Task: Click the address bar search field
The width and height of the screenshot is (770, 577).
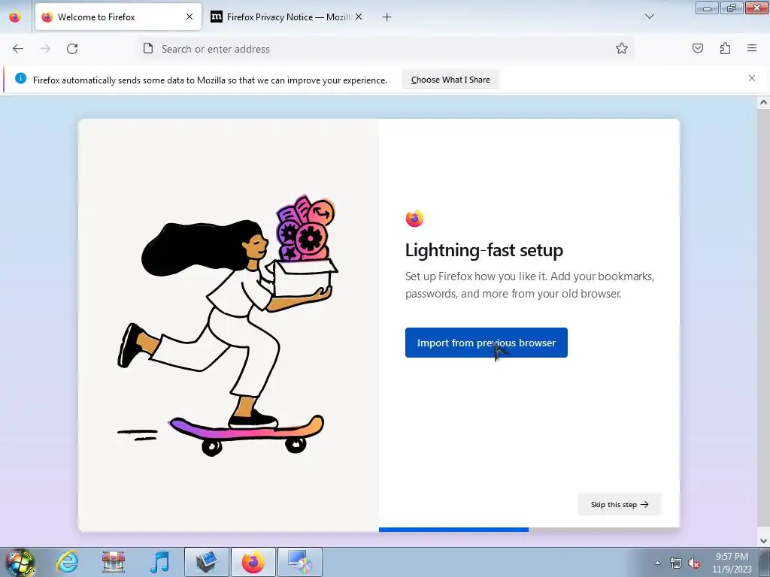Action: tap(386, 49)
